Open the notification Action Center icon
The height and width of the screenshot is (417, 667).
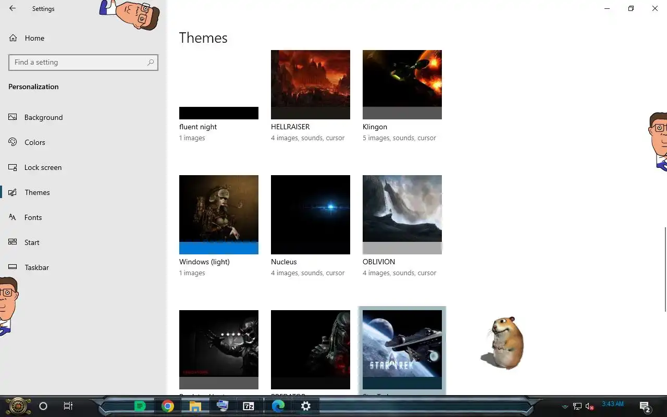tap(645, 407)
